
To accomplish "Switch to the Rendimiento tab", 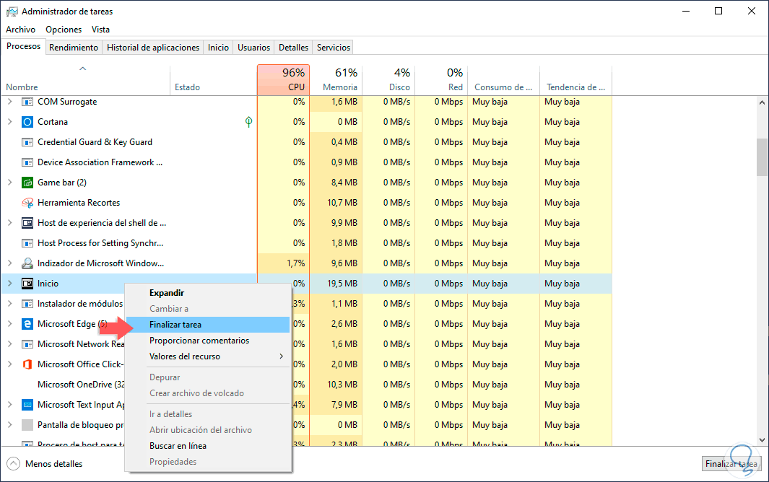I will click(74, 48).
